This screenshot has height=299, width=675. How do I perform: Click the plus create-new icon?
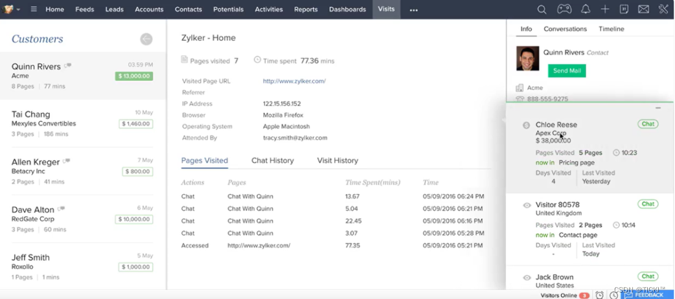[x=605, y=9]
